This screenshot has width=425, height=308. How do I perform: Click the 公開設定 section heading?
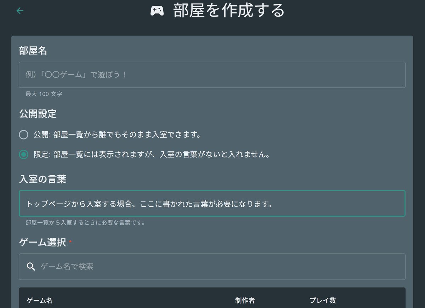(x=38, y=114)
